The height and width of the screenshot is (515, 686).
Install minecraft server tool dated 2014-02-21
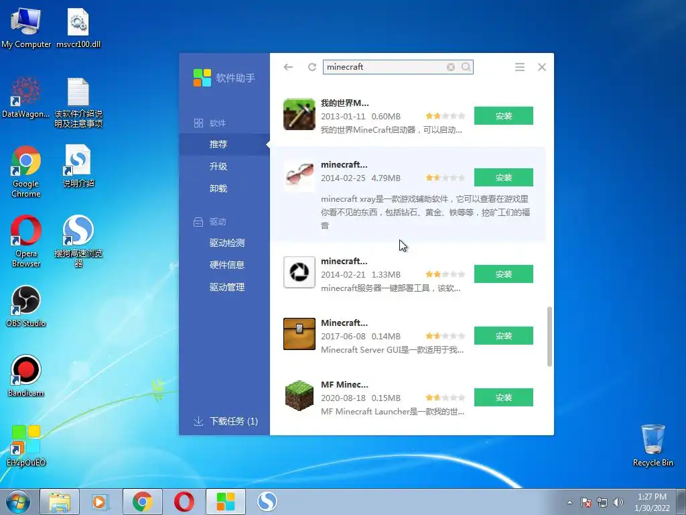click(504, 274)
